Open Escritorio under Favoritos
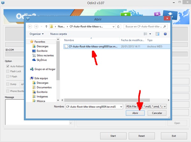 coord(42,51)
